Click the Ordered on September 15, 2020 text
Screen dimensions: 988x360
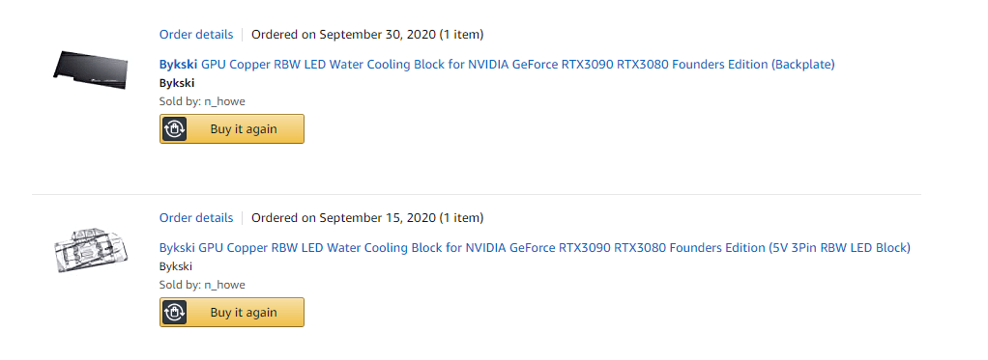tap(343, 218)
